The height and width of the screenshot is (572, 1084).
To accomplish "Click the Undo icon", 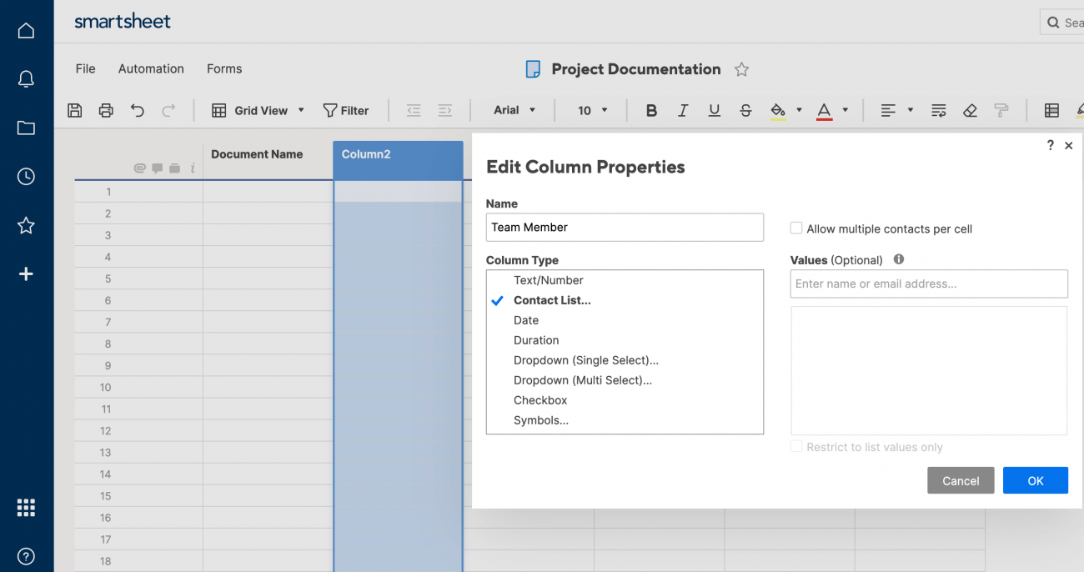I will pyautogui.click(x=138, y=109).
